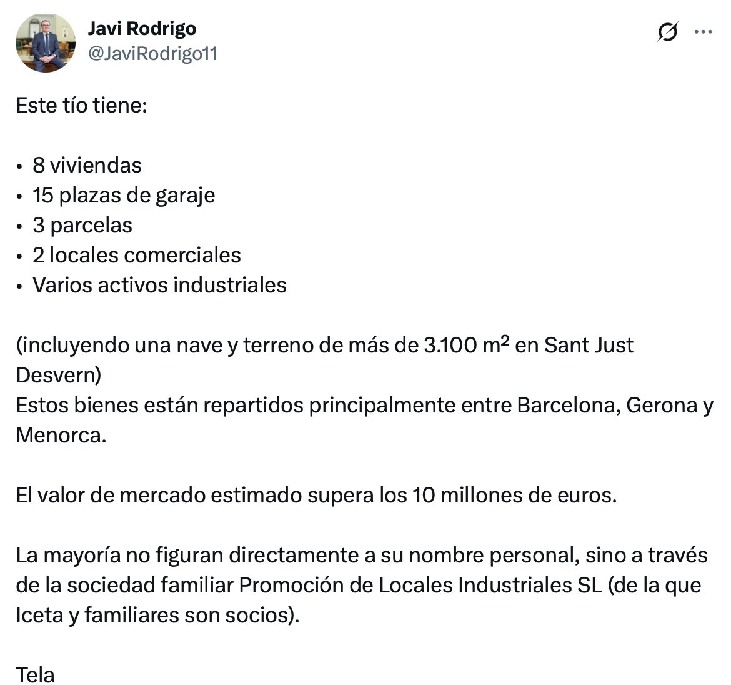
Task: Click the word "Barcelona" in the post
Action: 569,405
